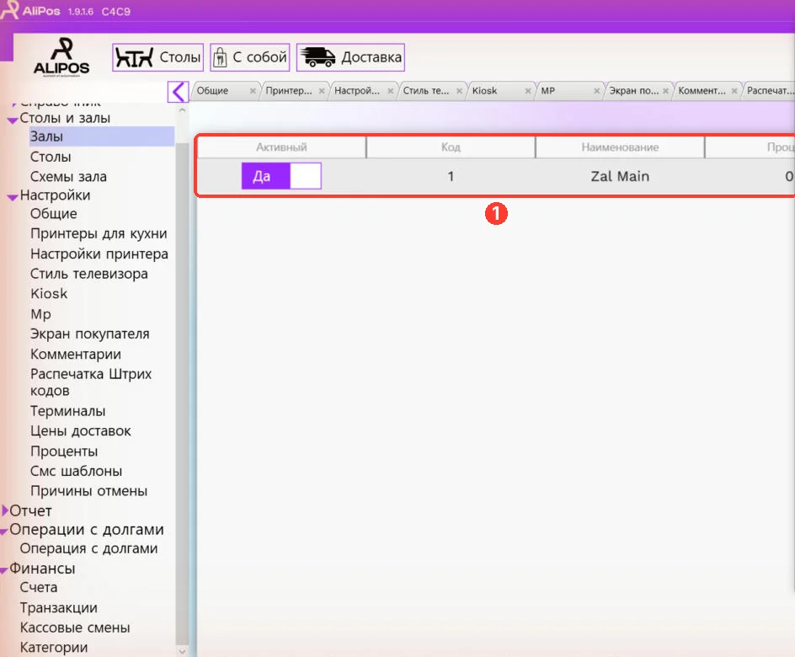795x657 pixels.
Task: Open Цены доставок in the sidebar
Action: pyautogui.click(x=81, y=431)
